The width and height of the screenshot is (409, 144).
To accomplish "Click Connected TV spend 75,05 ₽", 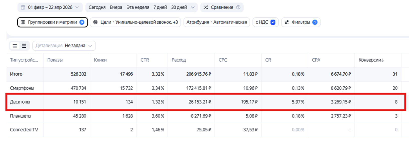I will click(204, 130).
